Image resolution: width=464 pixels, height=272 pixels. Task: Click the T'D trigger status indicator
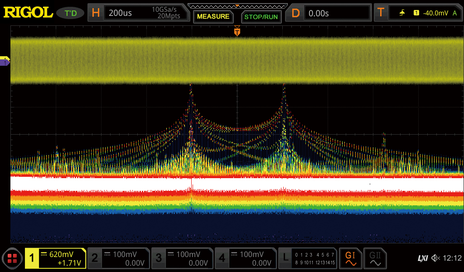click(x=70, y=13)
